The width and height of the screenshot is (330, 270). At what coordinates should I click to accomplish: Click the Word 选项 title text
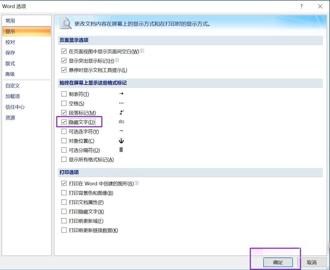coord(14,6)
